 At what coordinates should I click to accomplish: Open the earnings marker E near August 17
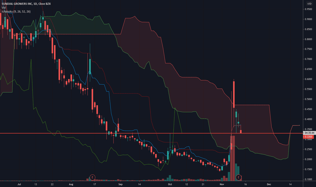tap(92, 177)
